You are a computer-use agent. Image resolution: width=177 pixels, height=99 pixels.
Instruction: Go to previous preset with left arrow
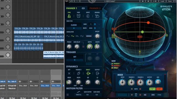click(x=143, y=1)
